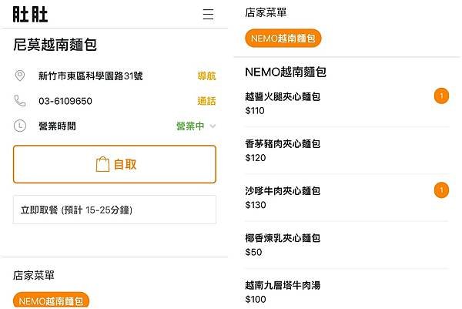The image size is (462, 309).
Task: Click the 通話 call link
Action: pos(206,101)
